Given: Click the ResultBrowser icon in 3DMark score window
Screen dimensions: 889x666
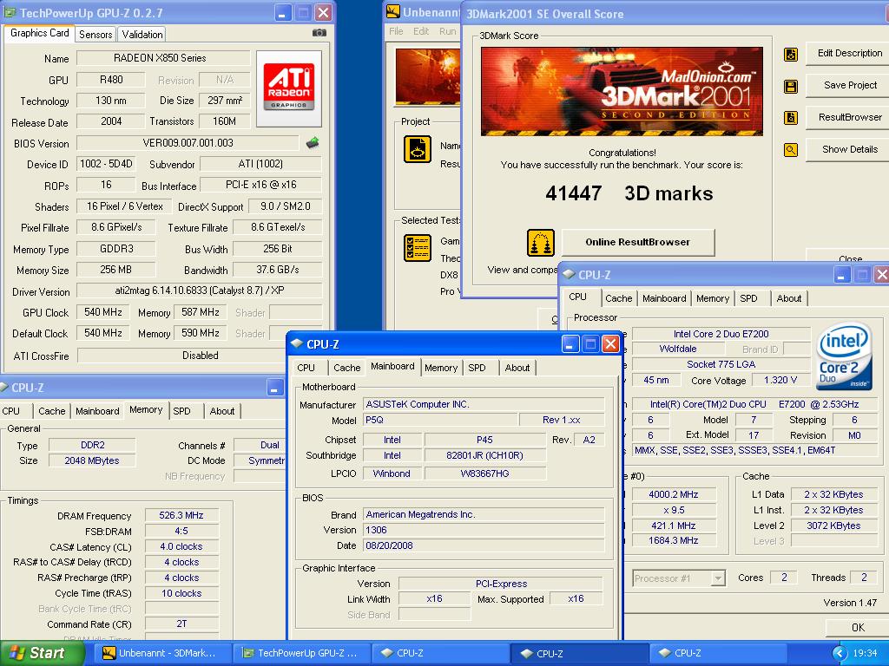Looking at the screenshot, I should 791,118.
